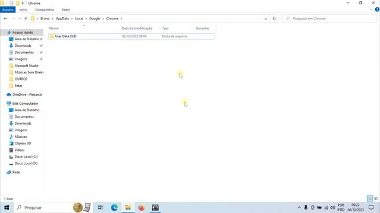Open the Compartilhar ribbon tab
The width and height of the screenshot is (380, 213).
click(x=45, y=9)
